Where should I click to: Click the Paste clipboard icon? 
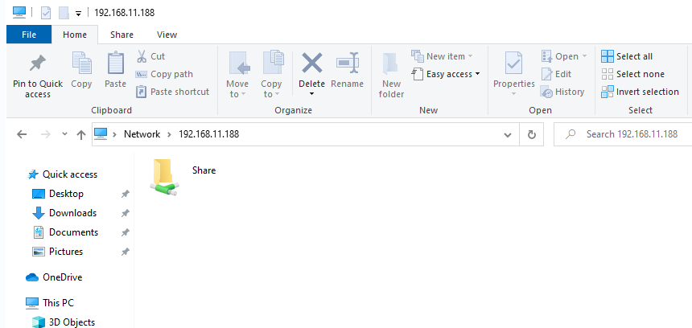[116, 64]
